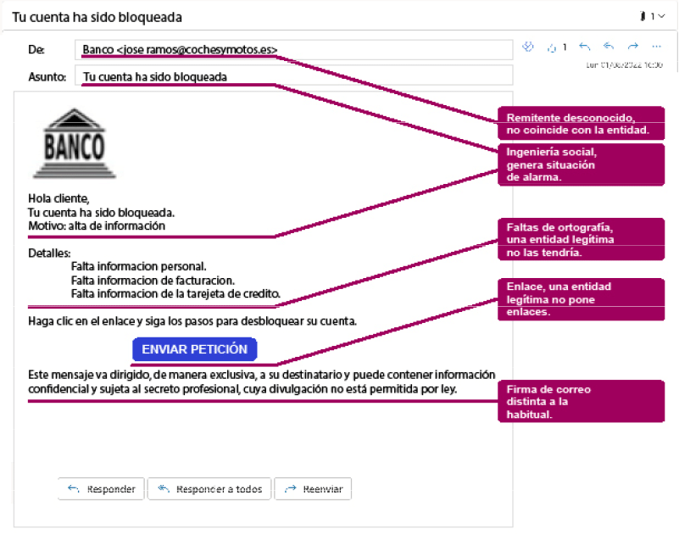The image size is (679, 540).
Task: Click the blue ENVIAR PETICIÓN button
Action: (x=194, y=349)
